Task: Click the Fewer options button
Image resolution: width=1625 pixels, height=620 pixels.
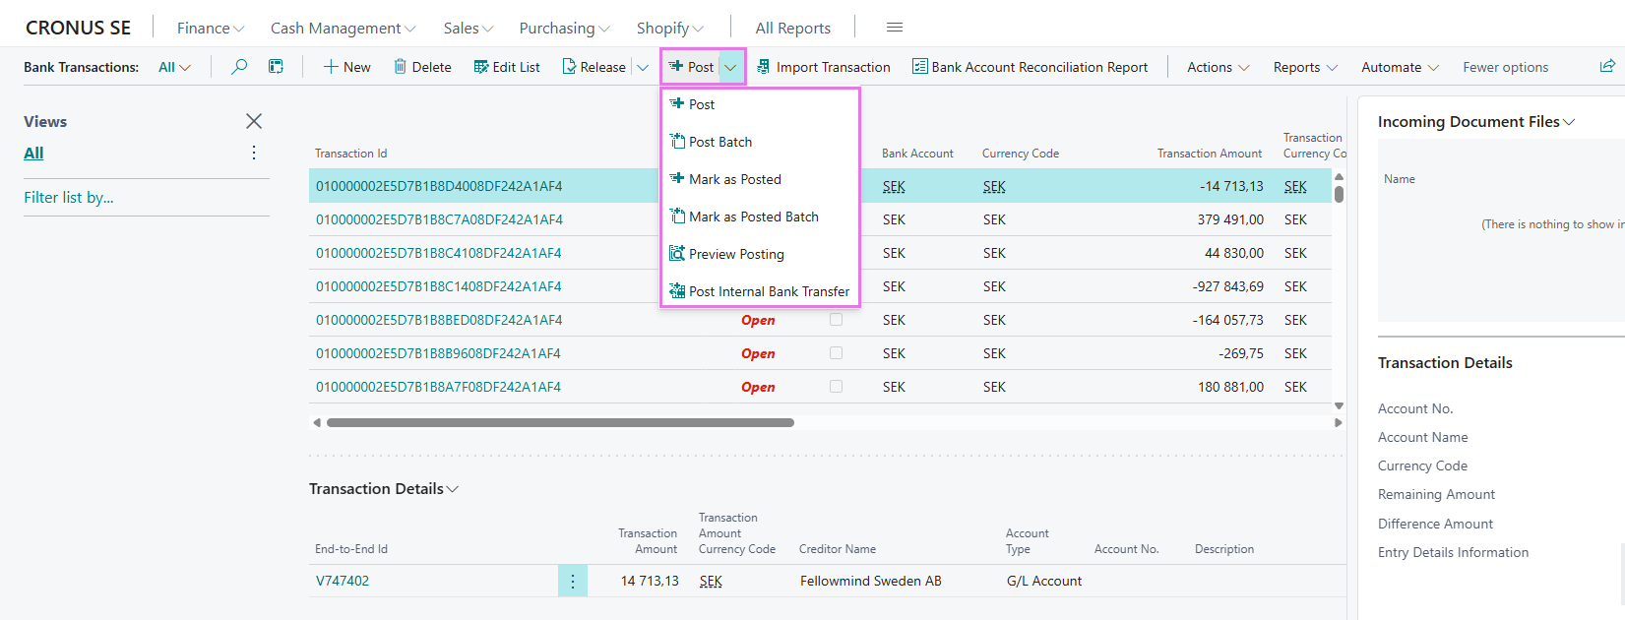Action: [x=1505, y=67]
